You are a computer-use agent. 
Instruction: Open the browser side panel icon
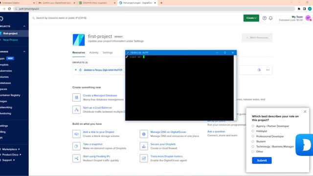(304, 9)
